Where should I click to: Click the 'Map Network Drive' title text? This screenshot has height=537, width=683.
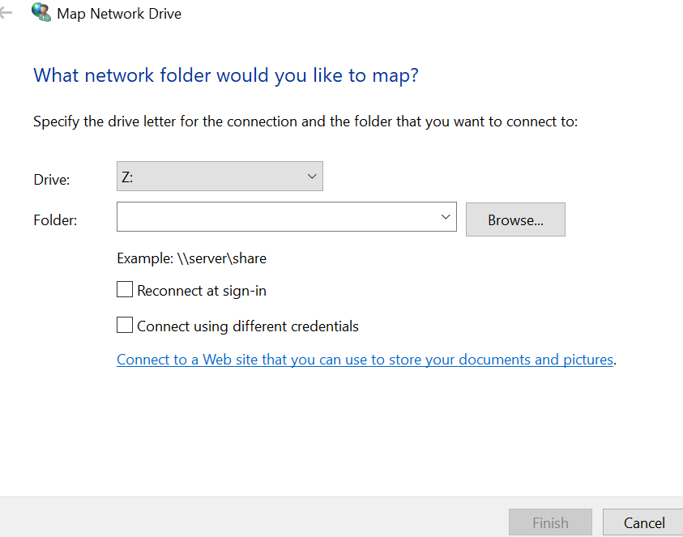119,14
